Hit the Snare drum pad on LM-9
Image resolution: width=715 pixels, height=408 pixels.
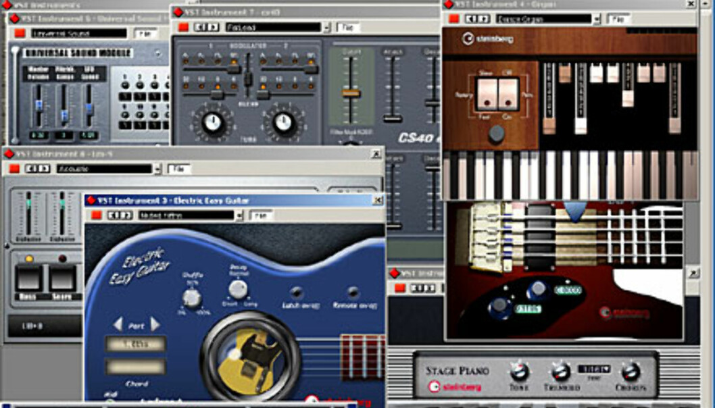click(62, 278)
